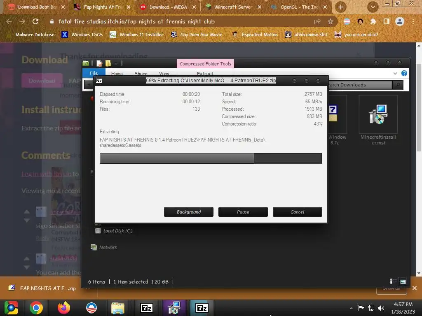Reload the current page
422x316 pixels.
(35, 21)
